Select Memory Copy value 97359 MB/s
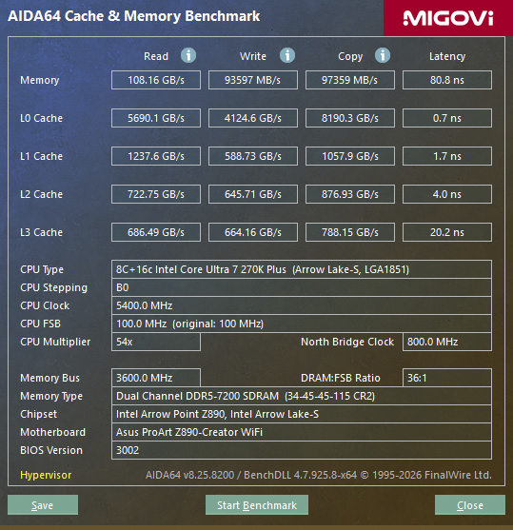 pos(350,80)
